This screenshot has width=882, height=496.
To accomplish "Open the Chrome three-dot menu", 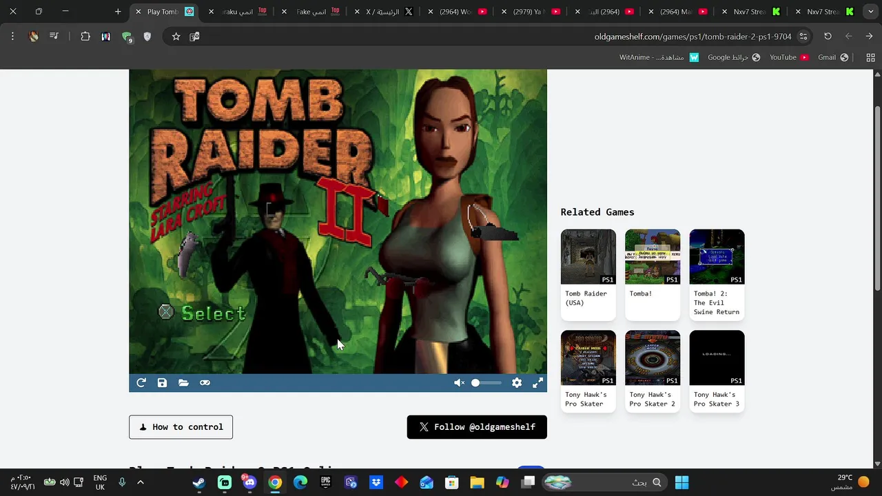I will (12, 37).
